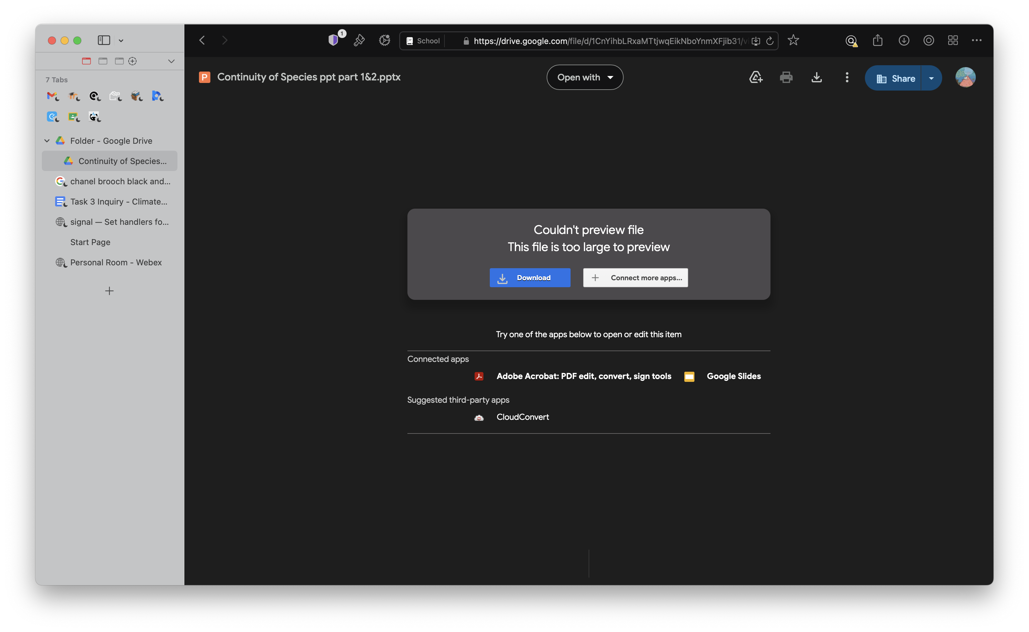Open the Open with dropdown

tap(585, 77)
